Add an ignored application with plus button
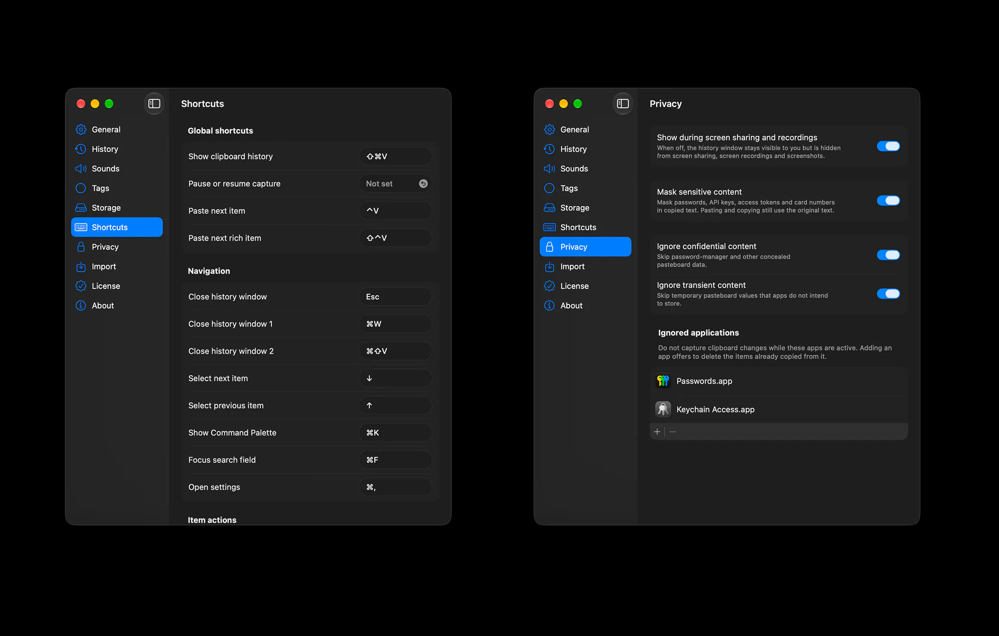Image resolution: width=999 pixels, height=636 pixels. 657,432
